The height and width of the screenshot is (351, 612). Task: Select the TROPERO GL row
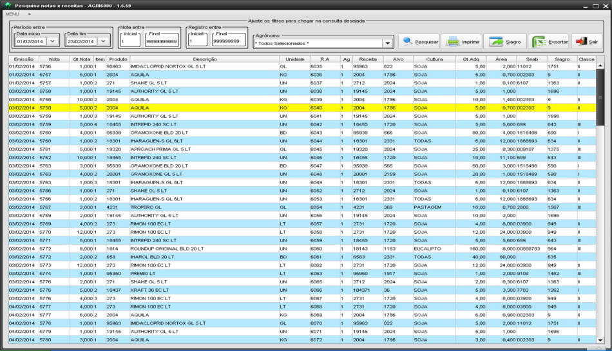coord(302,207)
